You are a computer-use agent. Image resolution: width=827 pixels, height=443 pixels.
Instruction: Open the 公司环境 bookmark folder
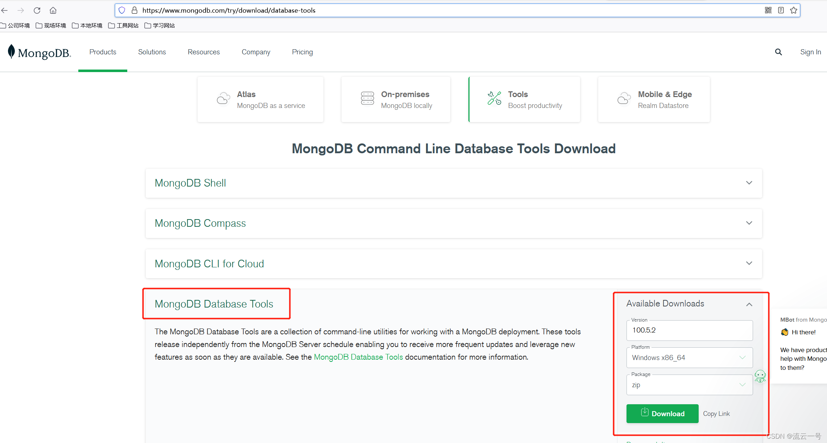coord(15,25)
